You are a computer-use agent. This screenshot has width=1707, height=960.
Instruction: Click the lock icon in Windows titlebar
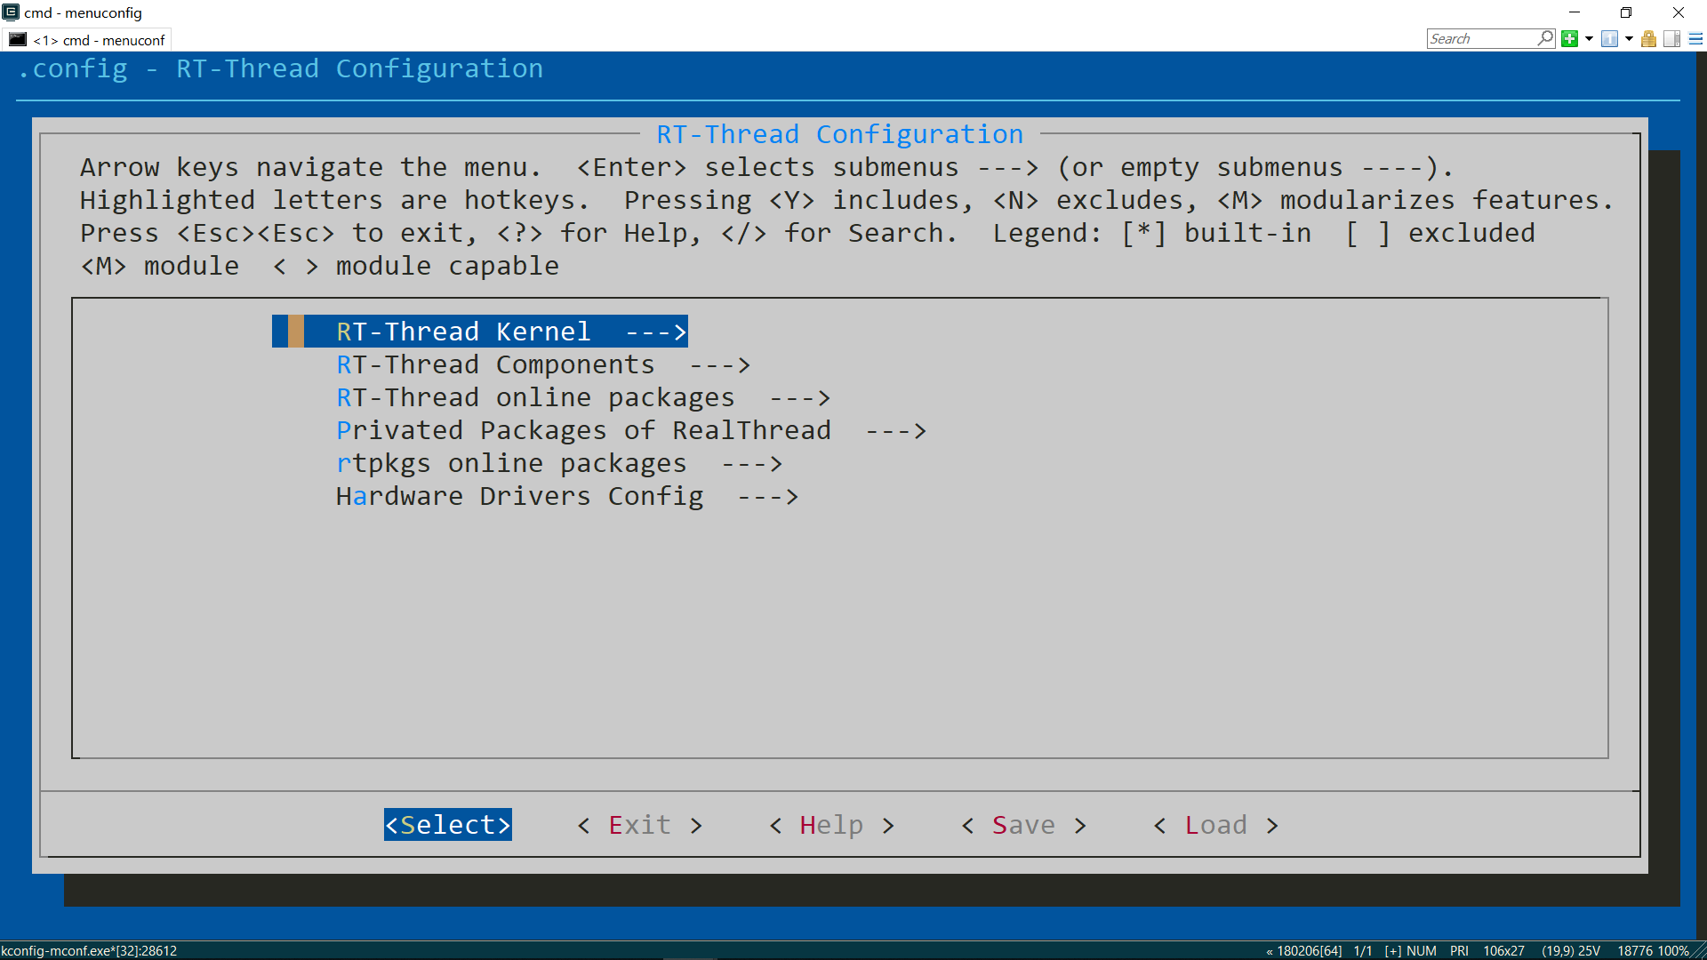[1648, 39]
